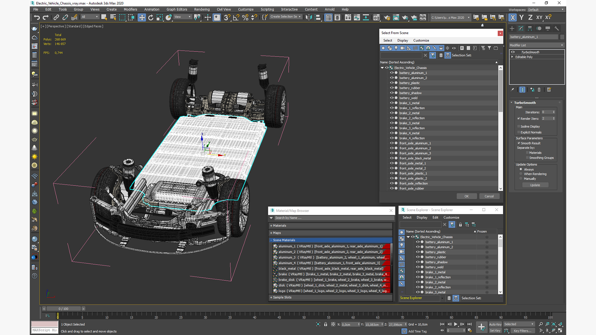Collapse Electric_Vehicle_Chassis in Select From Scene

382,68
